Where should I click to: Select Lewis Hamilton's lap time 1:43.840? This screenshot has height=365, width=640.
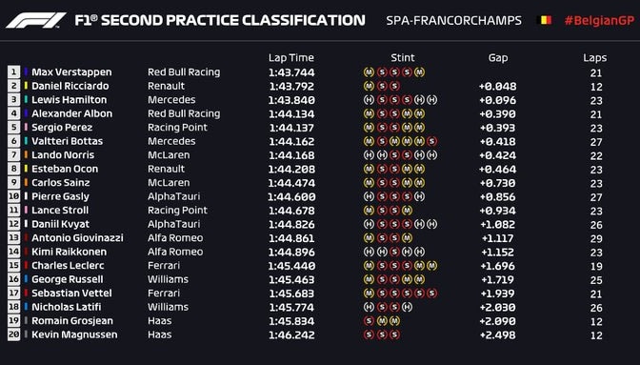pyautogui.click(x=291, y=100)
